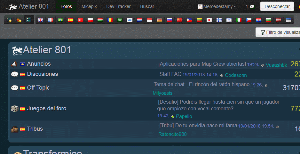Click the Desconectar button
This screenshot has width=300, height=154.
[x=277, y=6]
